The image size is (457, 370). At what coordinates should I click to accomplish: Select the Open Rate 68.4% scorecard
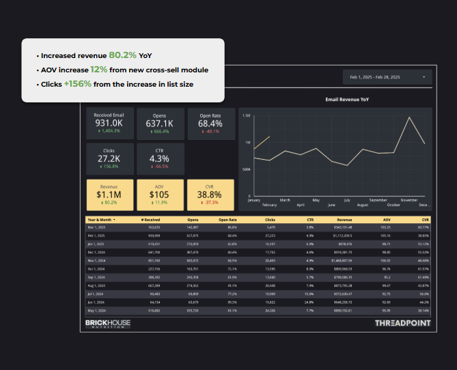tap(210, 123)
